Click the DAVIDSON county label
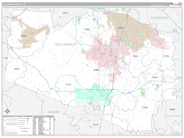 159,18
